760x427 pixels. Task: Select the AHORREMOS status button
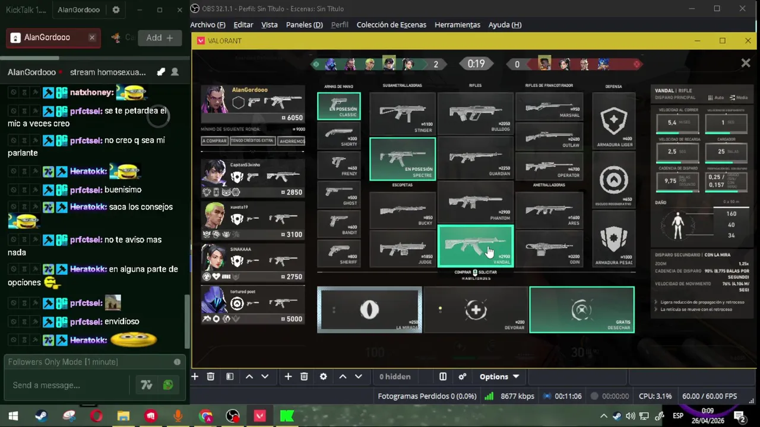[291, 141]
